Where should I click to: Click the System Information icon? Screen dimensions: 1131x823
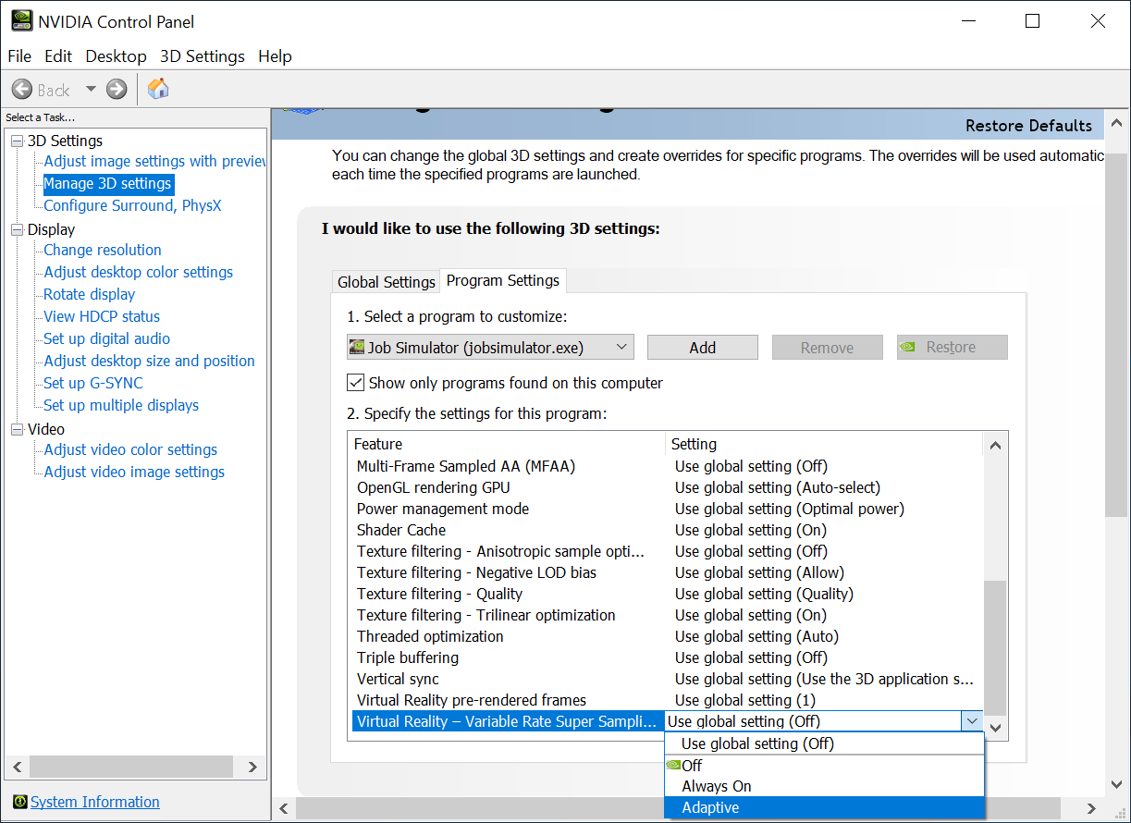20,802
